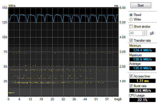
Task: Decrease short stroke size with down arrow
Action: 144,34
